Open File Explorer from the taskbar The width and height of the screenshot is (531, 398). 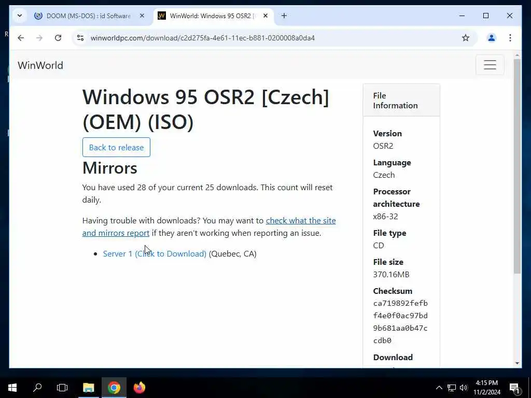[88, 388]
